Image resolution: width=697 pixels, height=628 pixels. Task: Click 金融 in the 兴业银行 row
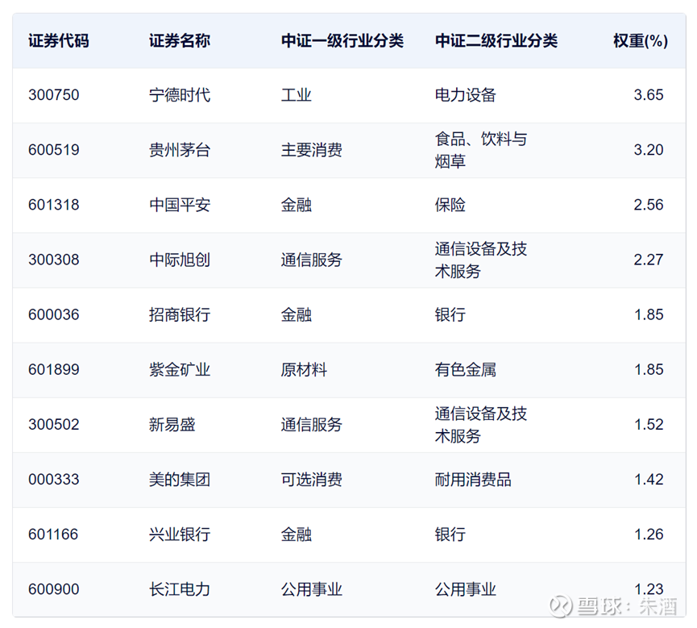coord(296,534)
